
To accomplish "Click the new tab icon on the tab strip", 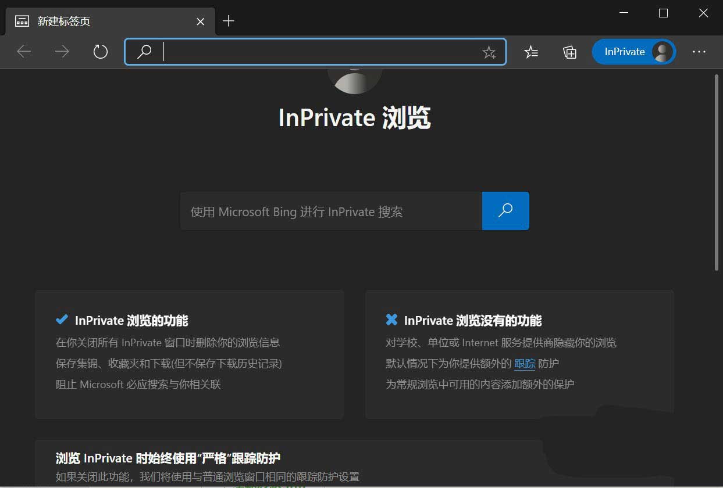I will coord(228,21).
